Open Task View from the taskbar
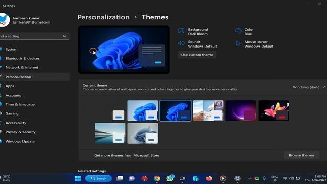The width and height of the screenshot is (327, 184). point(119,178)
